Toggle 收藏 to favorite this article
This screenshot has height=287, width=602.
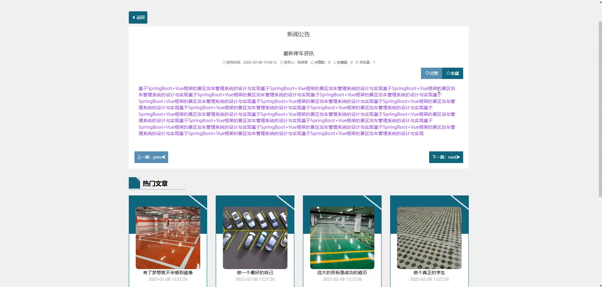point(452,73)
